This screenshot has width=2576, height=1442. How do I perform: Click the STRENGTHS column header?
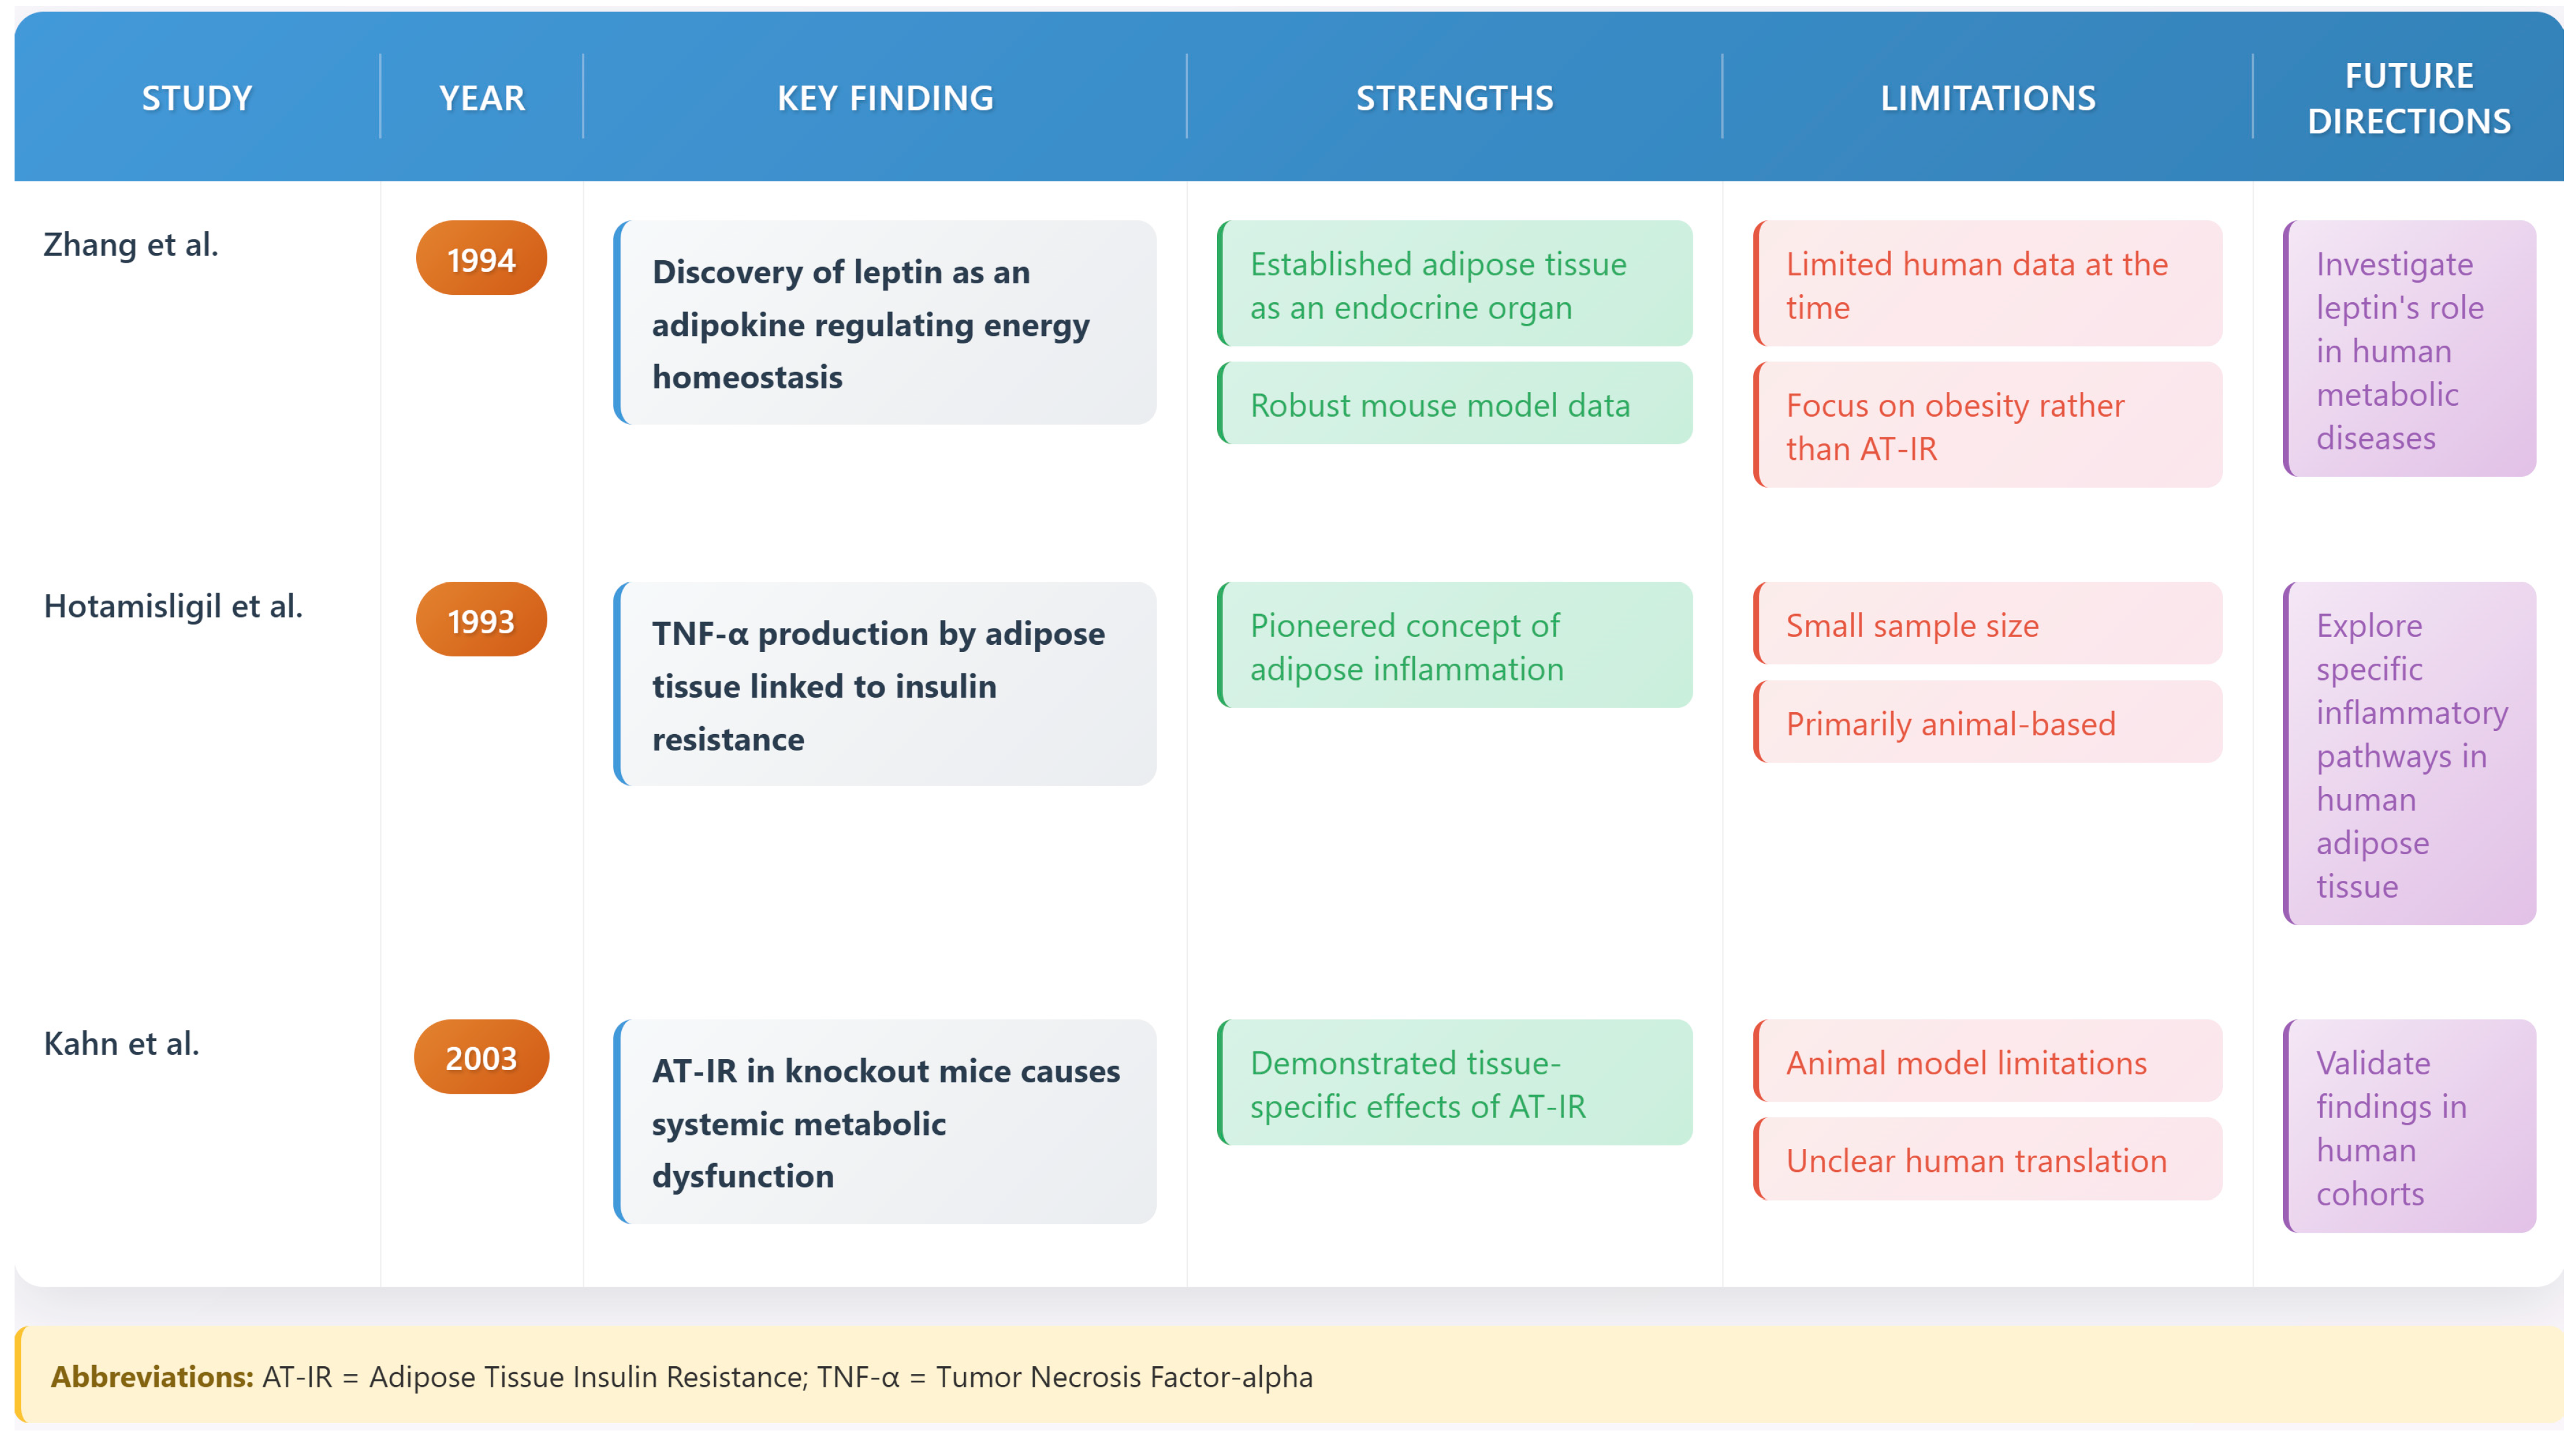[x=1454, y=98]
